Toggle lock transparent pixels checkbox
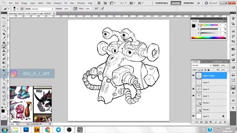This screenshot has width=237, height=133. pos(199,70)
